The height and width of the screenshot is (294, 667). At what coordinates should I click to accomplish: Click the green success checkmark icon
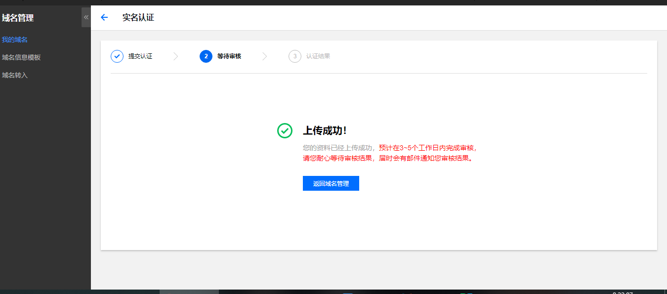tap(285, 130)
